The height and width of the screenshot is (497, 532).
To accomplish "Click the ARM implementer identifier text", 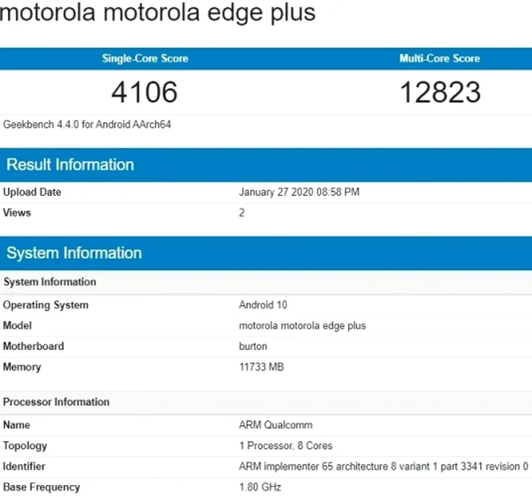I will pyautogui.click(x=384, y=466).
